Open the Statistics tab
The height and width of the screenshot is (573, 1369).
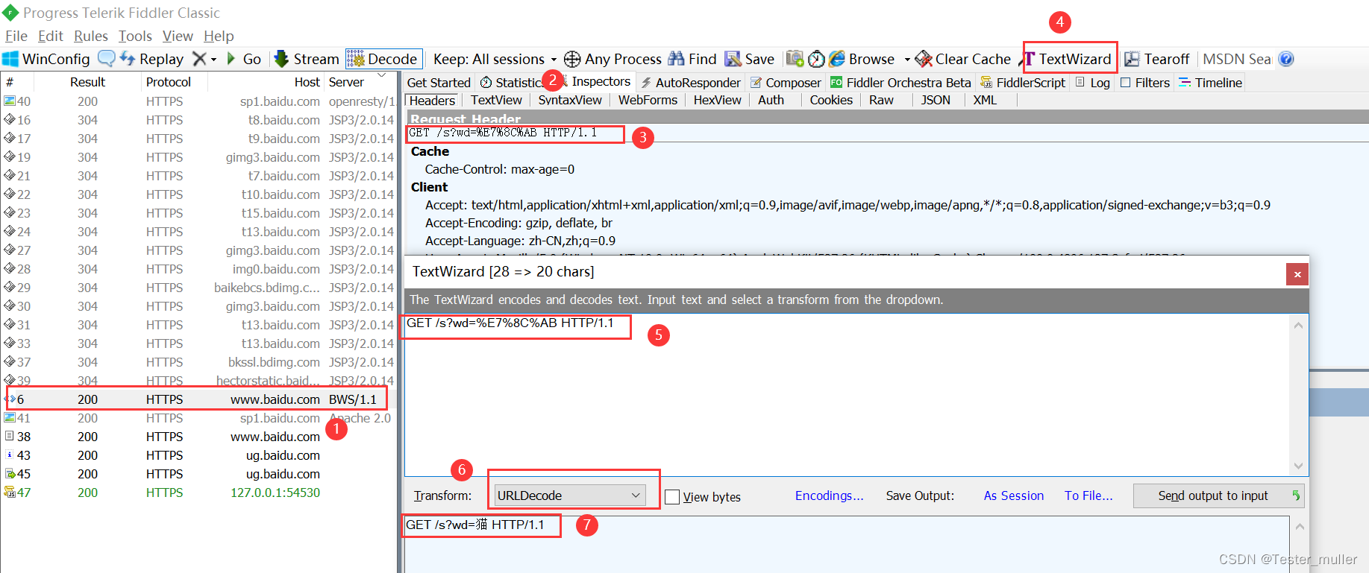coord(512,83)
